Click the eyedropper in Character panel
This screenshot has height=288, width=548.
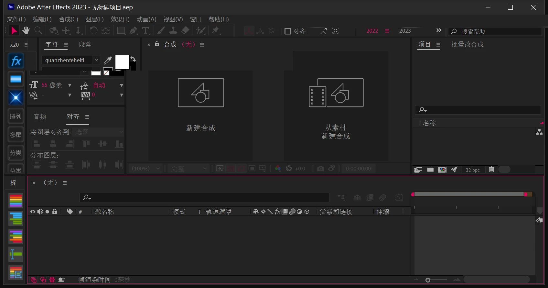[x=108, y=60]
